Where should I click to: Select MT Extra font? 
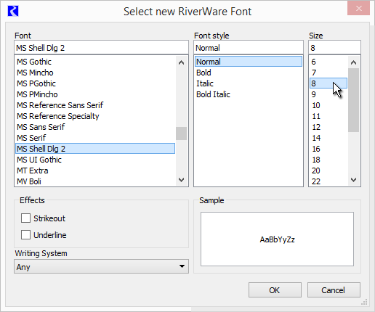(x=95, y=171)
